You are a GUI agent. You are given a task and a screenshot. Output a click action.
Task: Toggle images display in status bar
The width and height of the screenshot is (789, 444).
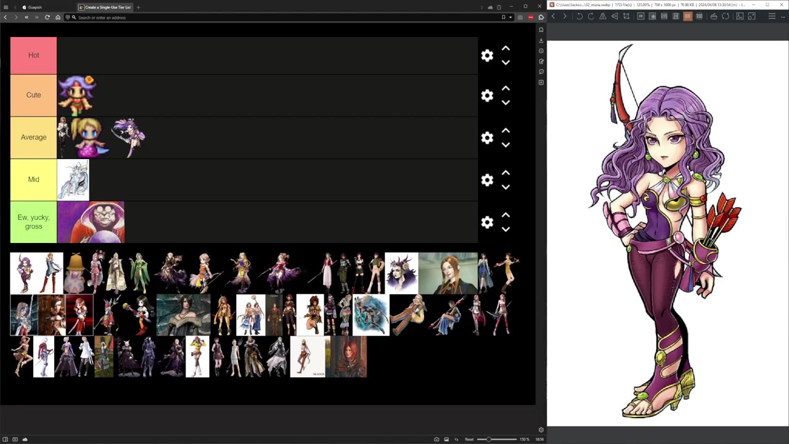[x=446, y=439]
